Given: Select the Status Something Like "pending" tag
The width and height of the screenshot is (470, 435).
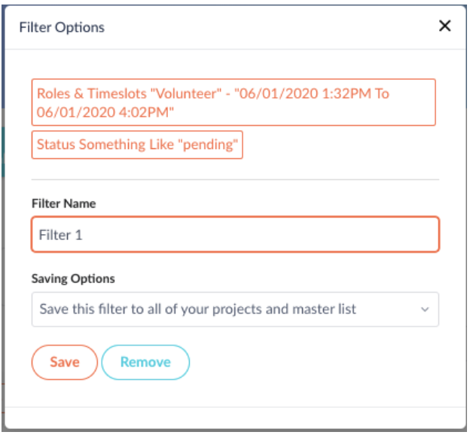Looking at the screenshot, I should pyautogui.click(x=137, y=145).
